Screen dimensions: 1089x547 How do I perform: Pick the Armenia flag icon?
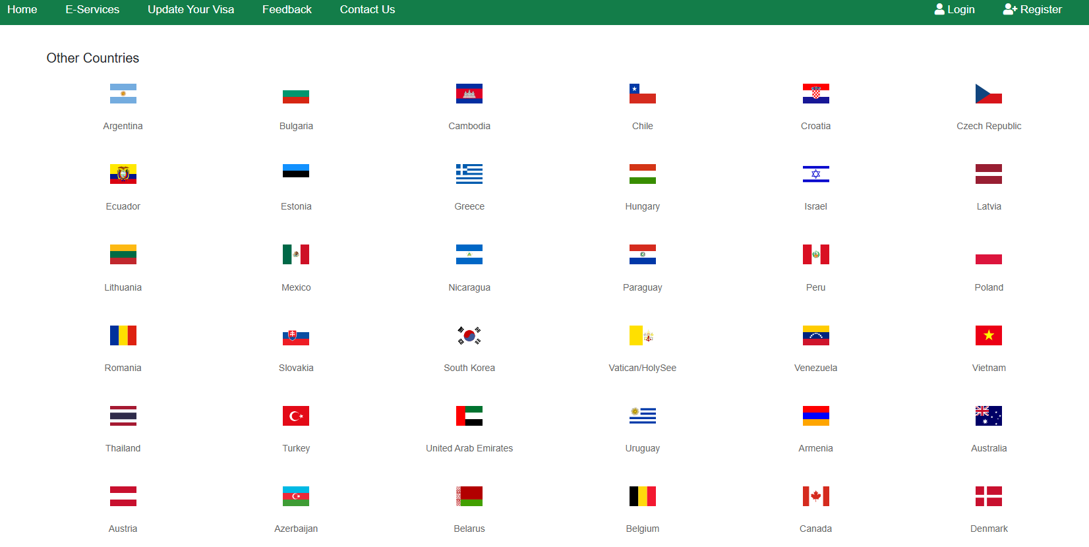click(x=816, y=416)
